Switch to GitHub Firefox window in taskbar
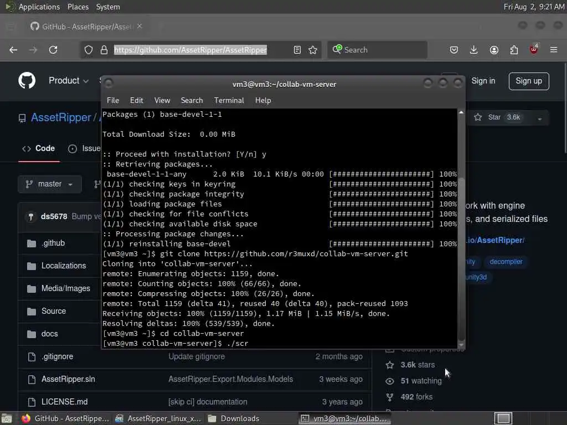The image size is (567, 425). (x=66, y=418)
